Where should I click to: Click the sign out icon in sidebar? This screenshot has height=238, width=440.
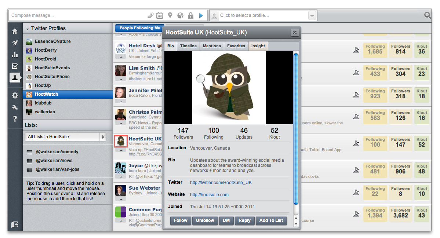[15, 224]
